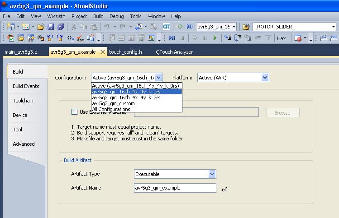This screenshot has height=218, width=339.
Task: Click the Step Over debug icon
Action: tap(238, 38)
